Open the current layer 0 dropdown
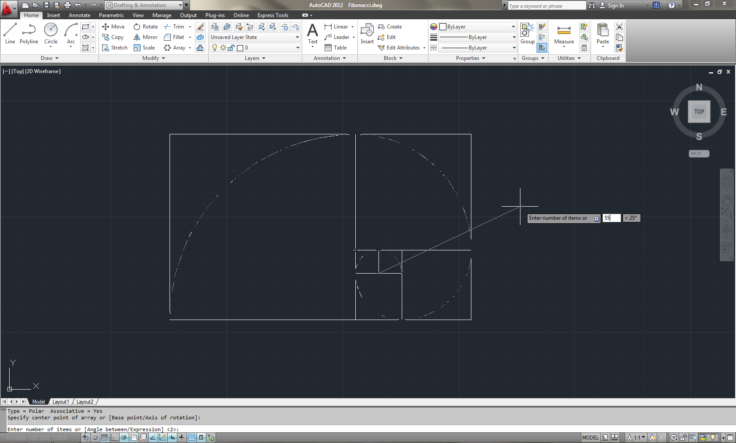This screenshot has height=443, width=736. pyautogui.click(x=255, y=48)
